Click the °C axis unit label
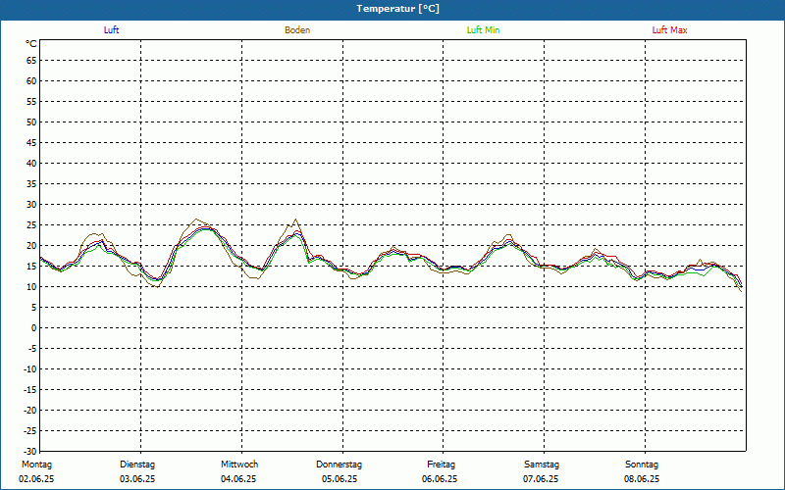The width and height of the screenshot is (785, 490). pyautogui.click(x=31, y=44)
